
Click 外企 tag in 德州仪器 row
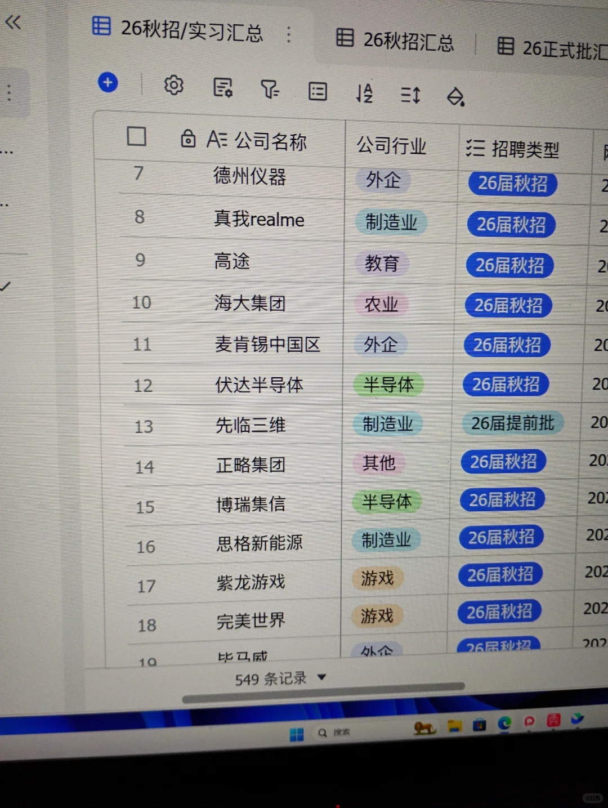point(383,180)
